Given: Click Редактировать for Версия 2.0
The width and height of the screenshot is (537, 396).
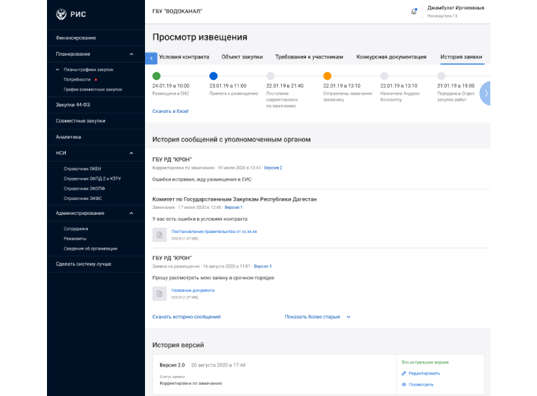Looking at the screenshot, I should [424, 373].
